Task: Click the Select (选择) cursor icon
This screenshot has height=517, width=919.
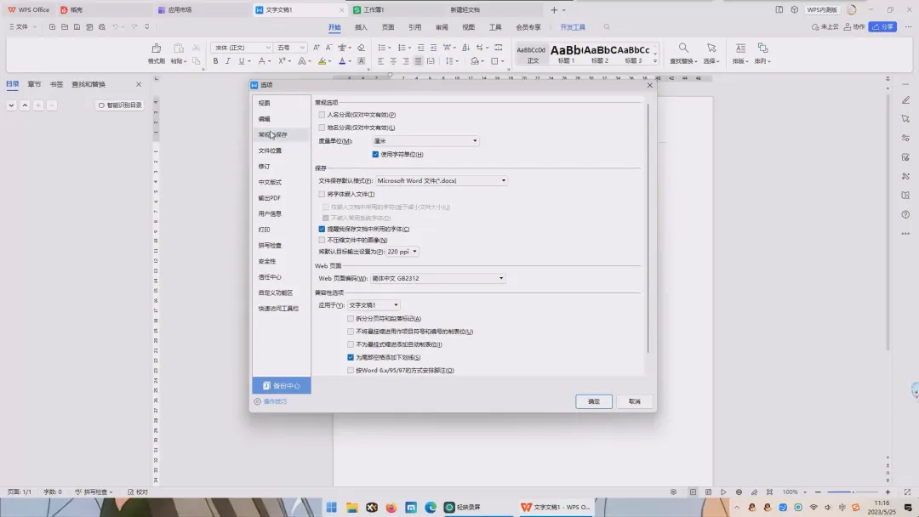Action: coord(711,48)
